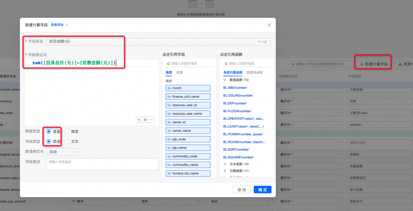Switch to the 维度 tab
The image size is (413, 211).
point(169,72)
